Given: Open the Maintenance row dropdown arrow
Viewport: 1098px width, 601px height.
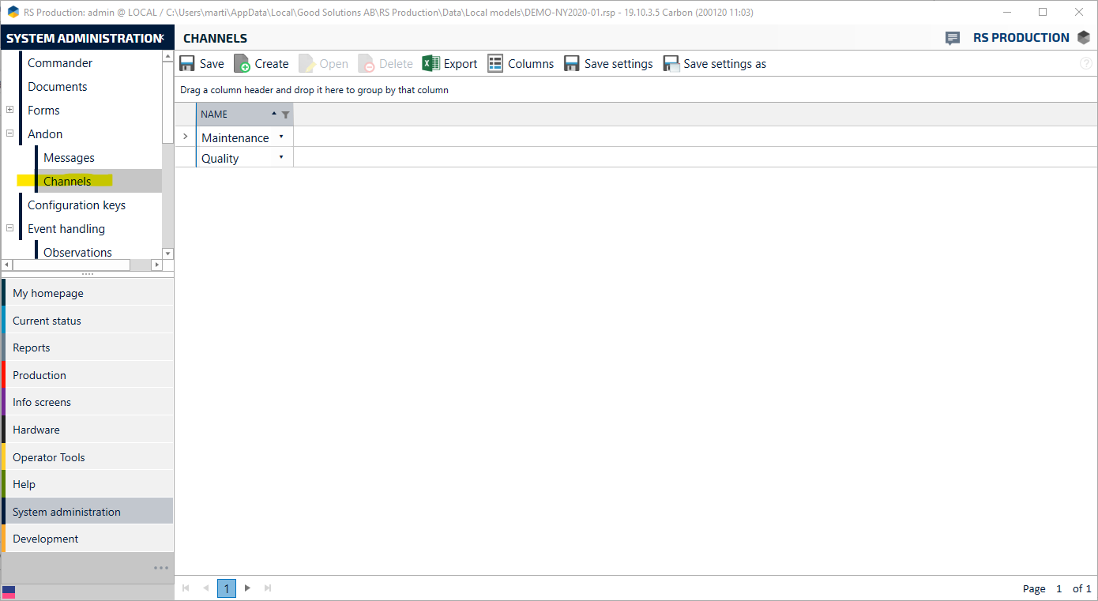Looking at the screenshot, I should (x=281, y=137).
